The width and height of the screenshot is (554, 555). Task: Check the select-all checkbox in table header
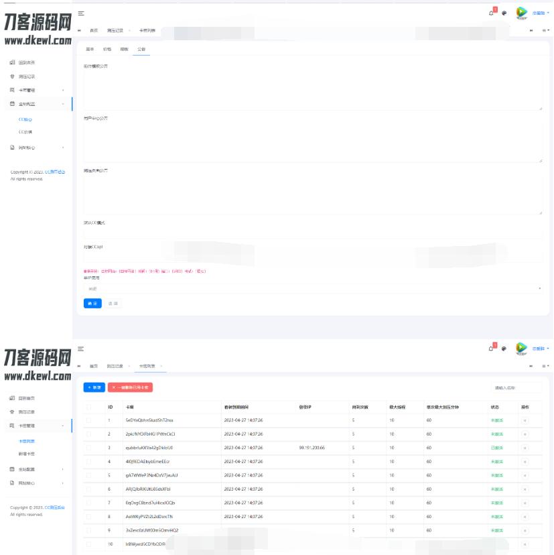pos(89,406)
